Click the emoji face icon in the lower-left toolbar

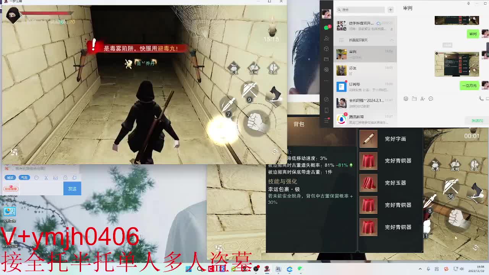[x=36, y=178]
